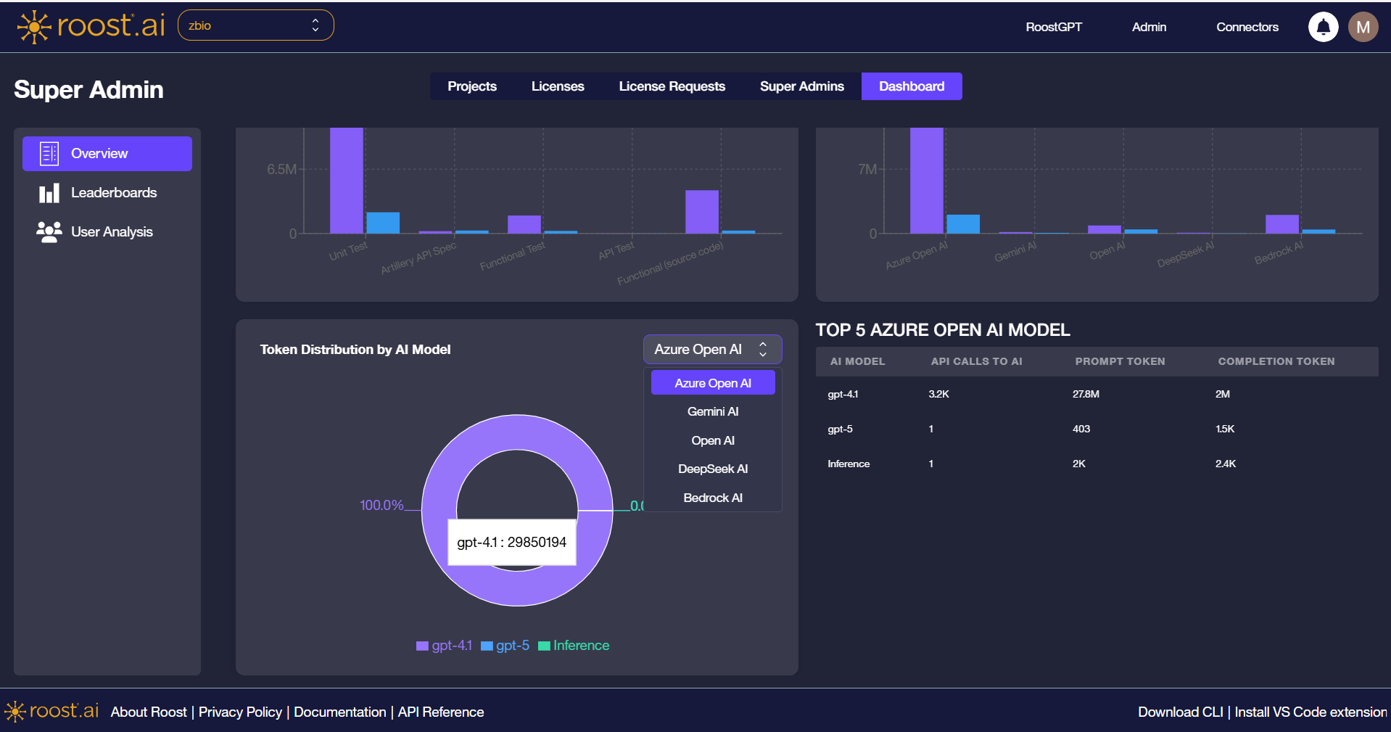Click the Leaderboards bar chart icon
The width and height of the screenshot is (1391, 732).
pos(48,192)
